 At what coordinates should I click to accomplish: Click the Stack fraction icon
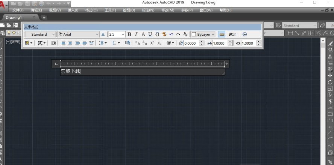pos(185,34)
